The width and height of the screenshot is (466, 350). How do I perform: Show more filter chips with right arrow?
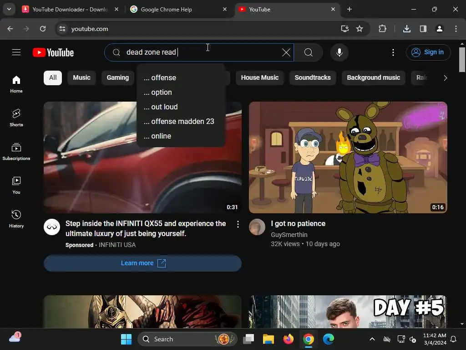tap(445, 78)
